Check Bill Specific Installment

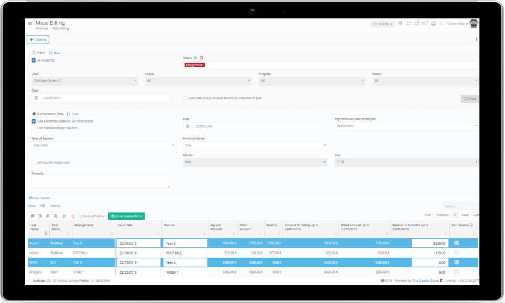coord(34,163)
